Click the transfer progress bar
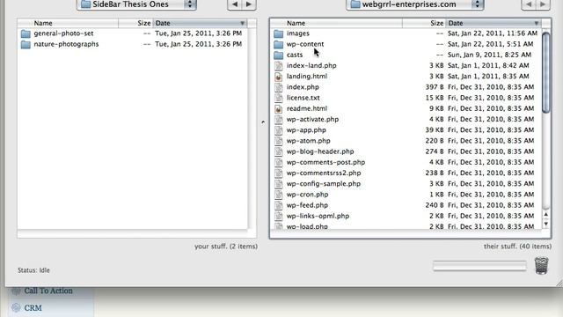Screen dimensions: 563x317 tap(479, 266)
